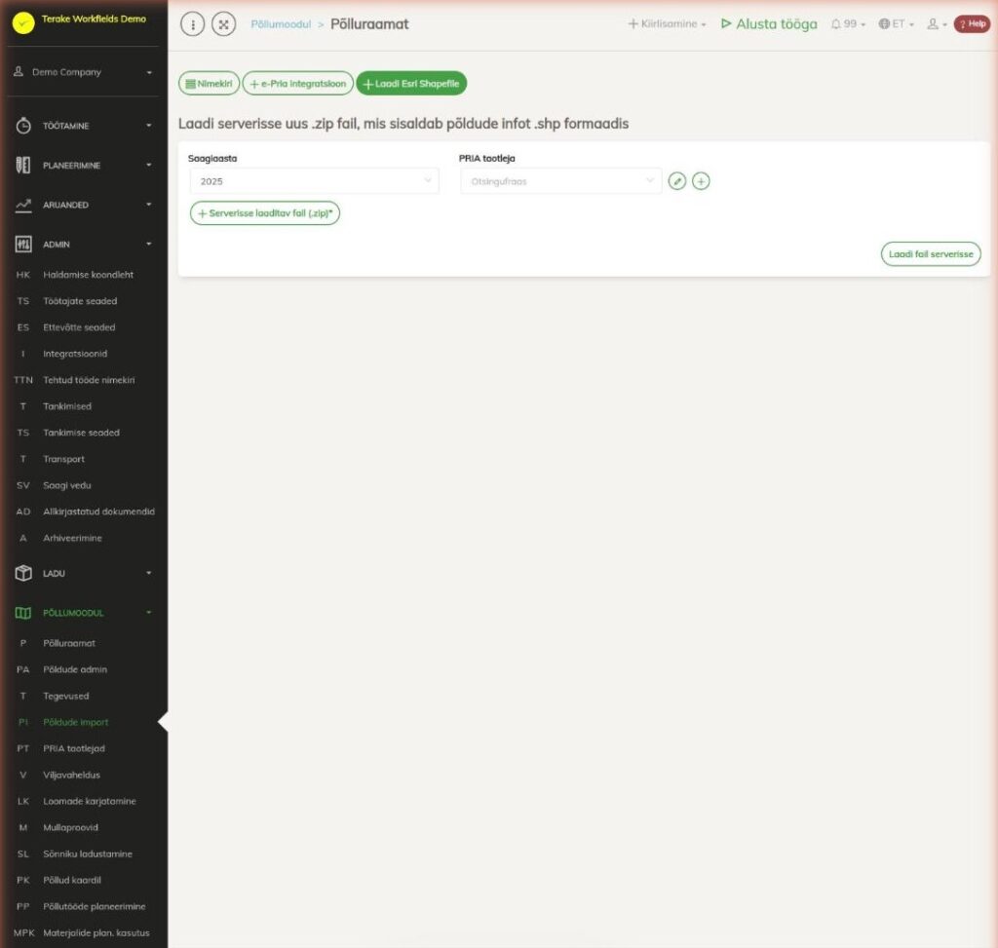This screenshot has height=948, width=998.
Task: Open the user profile icon menu
Action: click(x=937, y=24)
